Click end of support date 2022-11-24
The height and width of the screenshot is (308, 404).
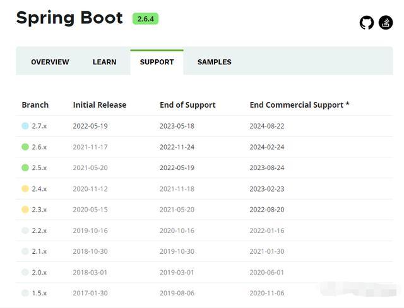click(x=177, y=147)
